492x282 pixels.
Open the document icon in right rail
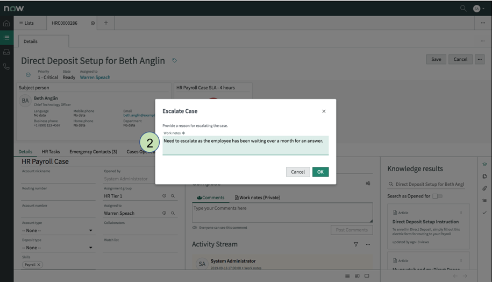(x=484, y=176)
